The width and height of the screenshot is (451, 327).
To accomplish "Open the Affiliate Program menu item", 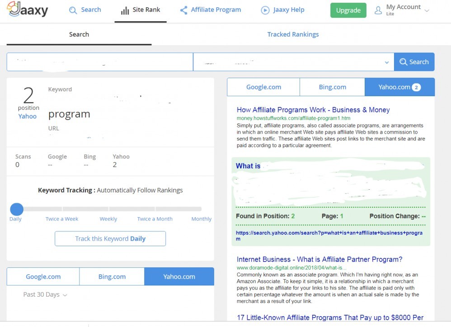I will click(x=216, y=10).
